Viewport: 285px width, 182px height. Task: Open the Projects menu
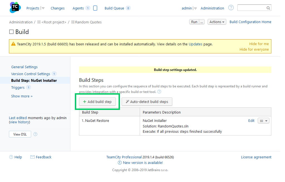coord(33,8)
